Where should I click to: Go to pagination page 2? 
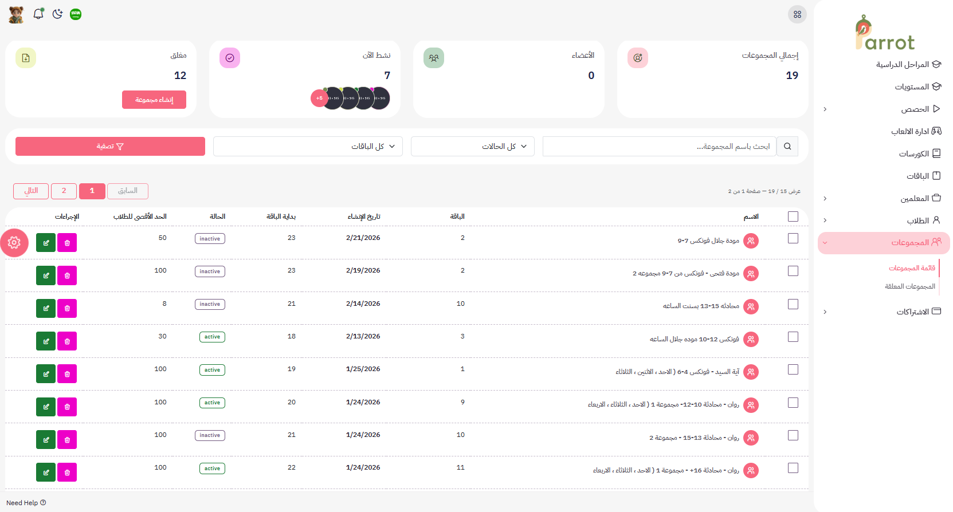64,191
